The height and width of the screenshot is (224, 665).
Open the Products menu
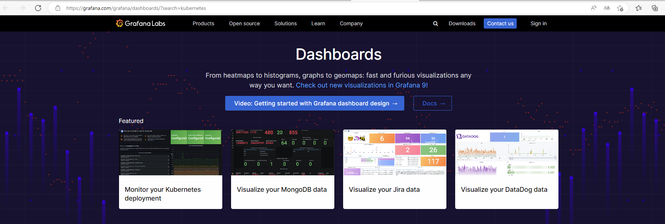(204, 23)
